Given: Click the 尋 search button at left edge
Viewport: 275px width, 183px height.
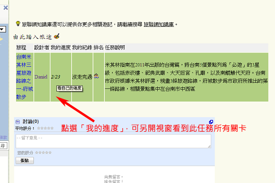Looking at the screenshot, I should tap(3, 146).
